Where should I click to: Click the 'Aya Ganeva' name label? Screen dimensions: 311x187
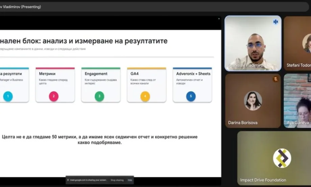click(x=298, y=123)
